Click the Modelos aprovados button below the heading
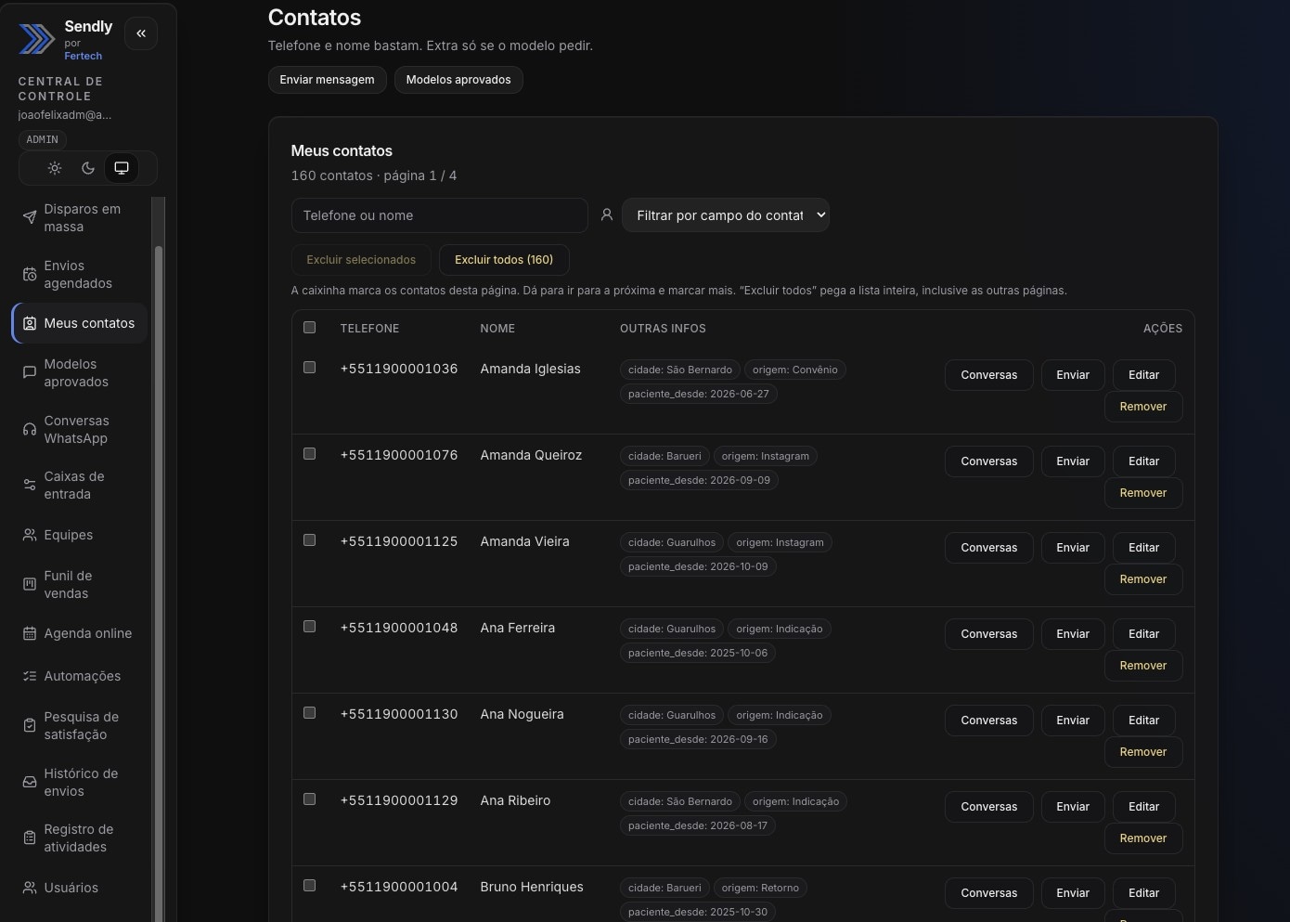This screenshot has height=922, width=1290. tap(458, 80)
